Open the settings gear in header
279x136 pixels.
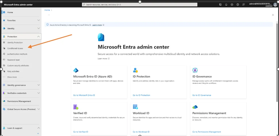click(x=232, y=5)
